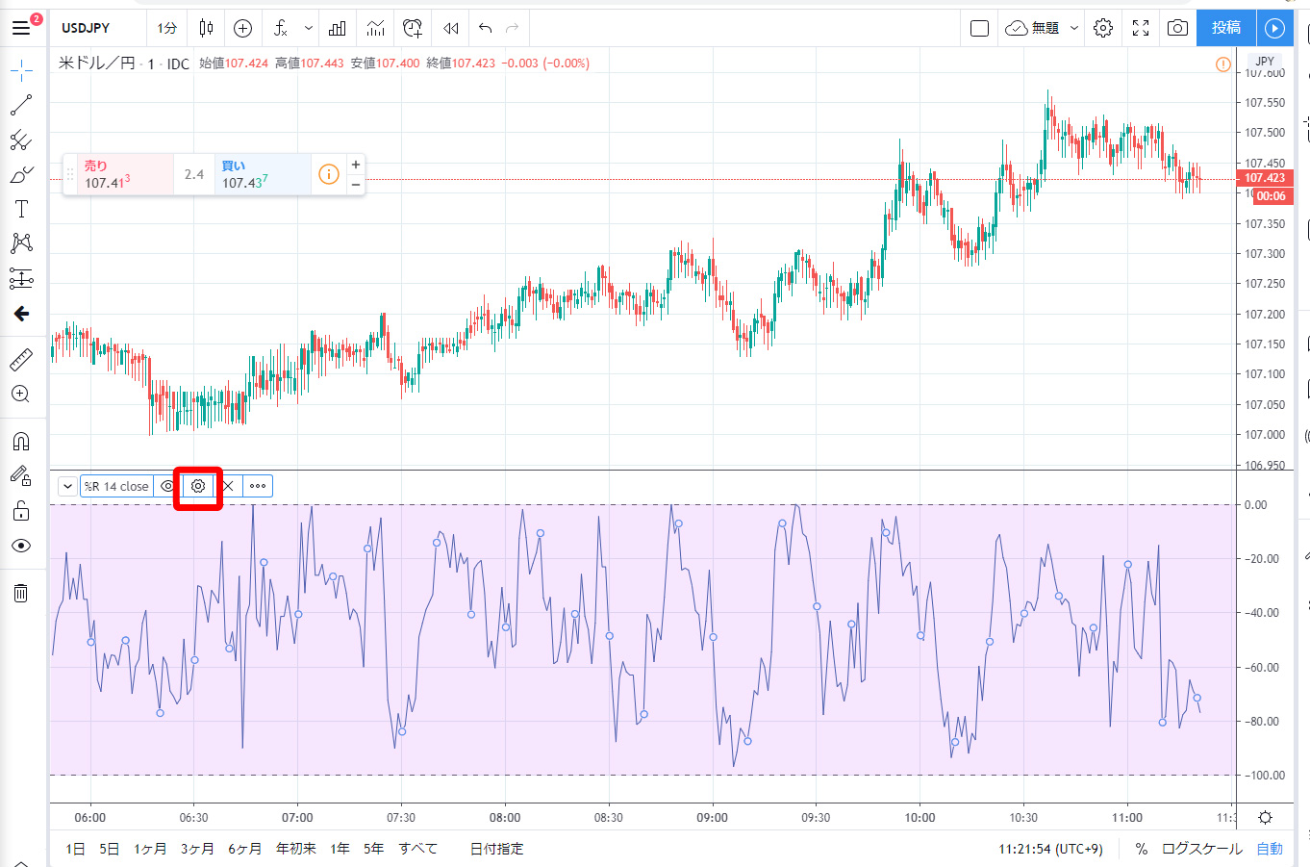Image resolution: width=1310 pixels, height=867 pixels.
Task: Open %R indicator settings gear
Action: [198, 486]
